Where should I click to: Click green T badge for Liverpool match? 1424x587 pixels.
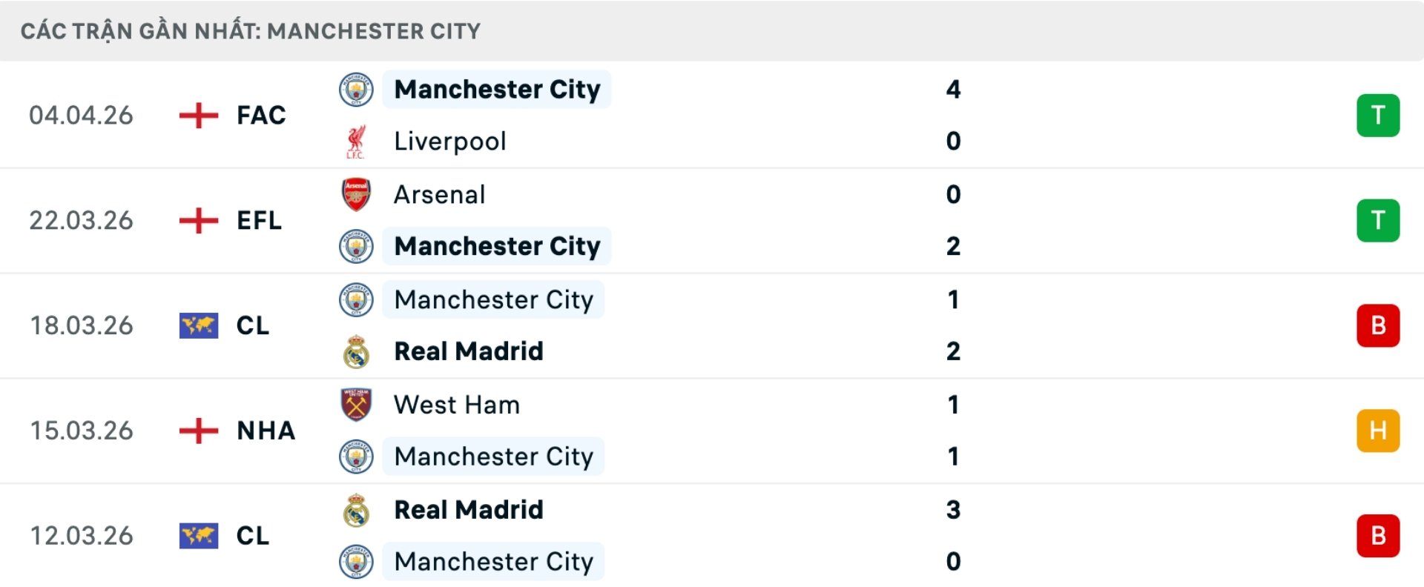click(1377, 116)
